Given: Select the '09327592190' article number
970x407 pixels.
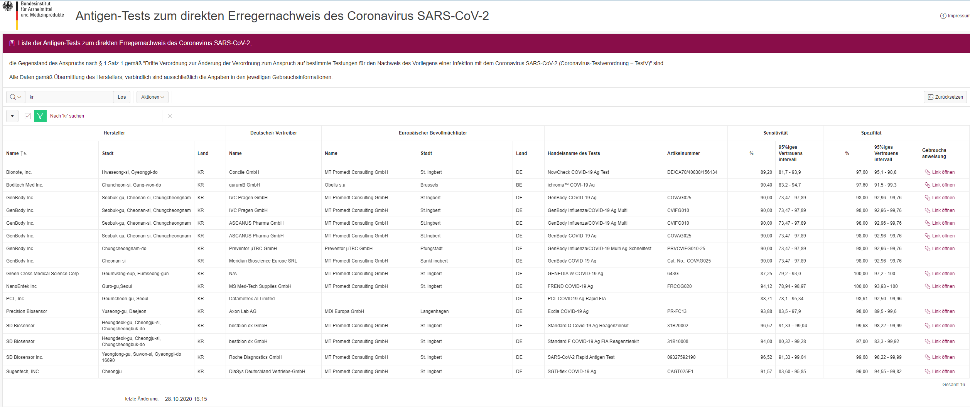Looking at the screenshot, I should pos(682,357).
